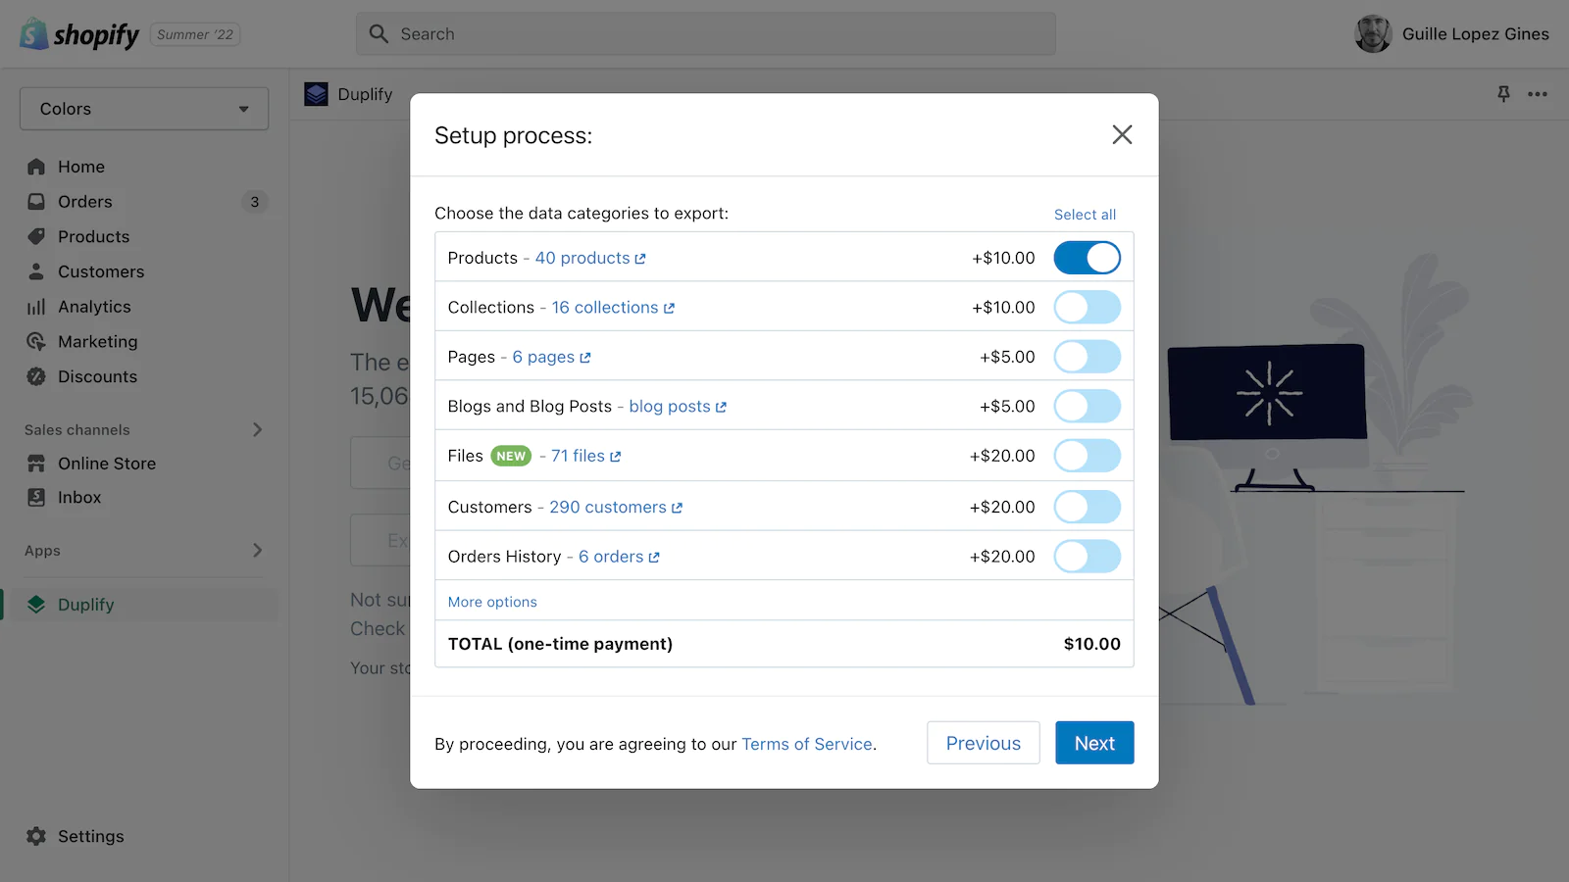Screen dimensions: 1569x882
Task: Turn on the Orders History toggle
Action: click(x=1087, y=556)
